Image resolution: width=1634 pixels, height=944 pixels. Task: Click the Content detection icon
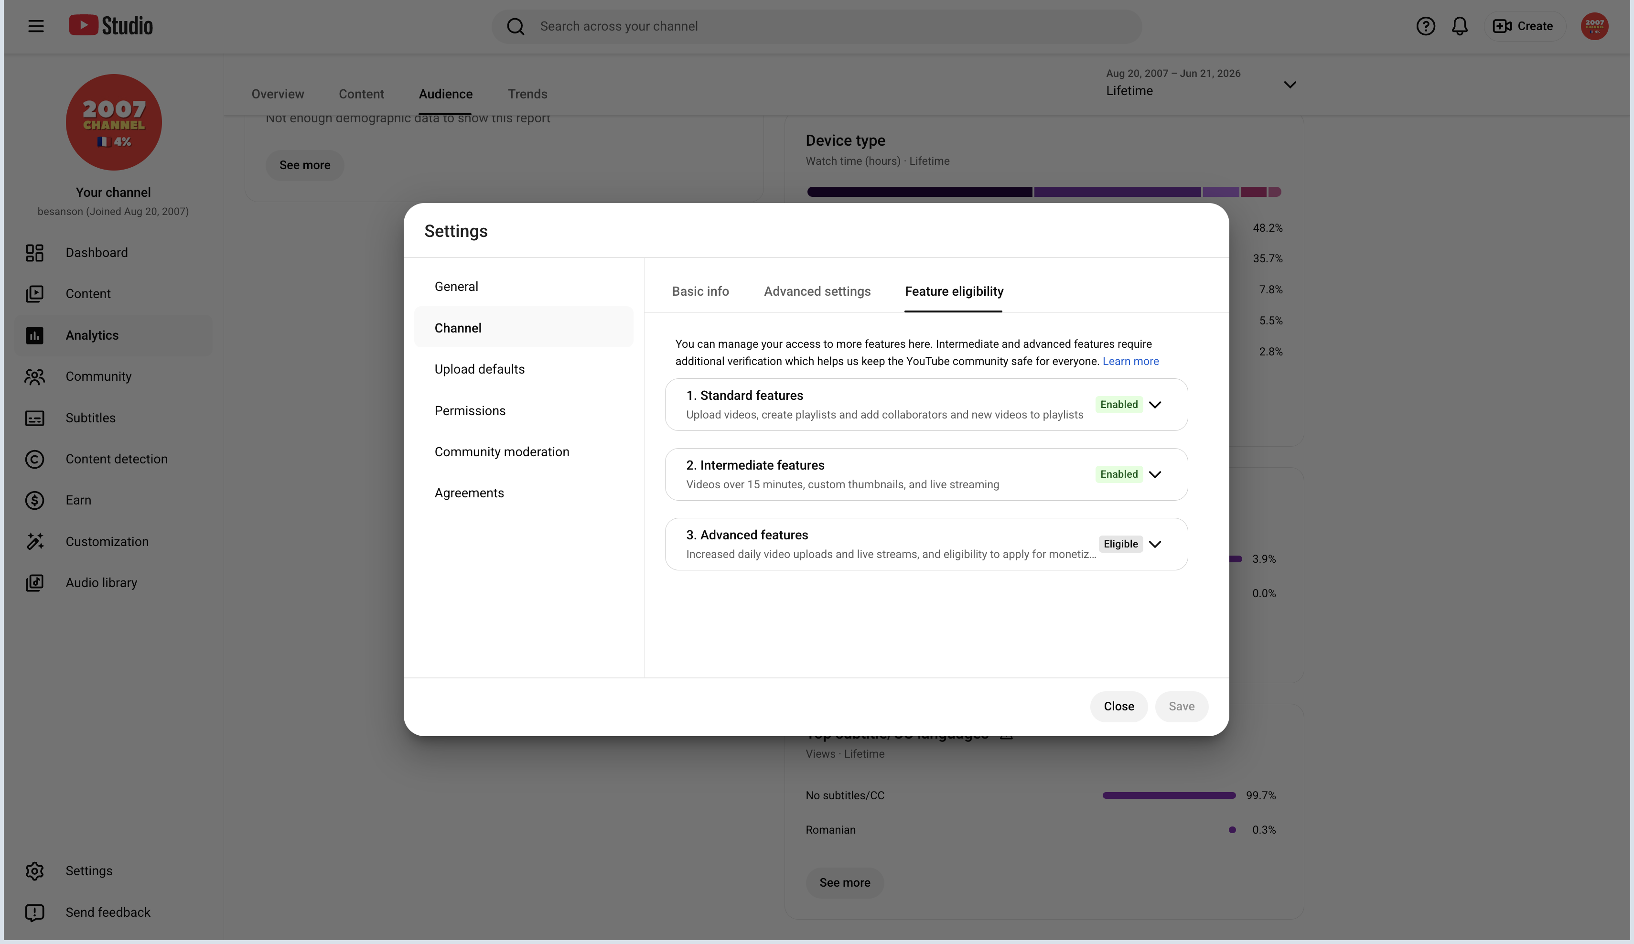[34, 459]
